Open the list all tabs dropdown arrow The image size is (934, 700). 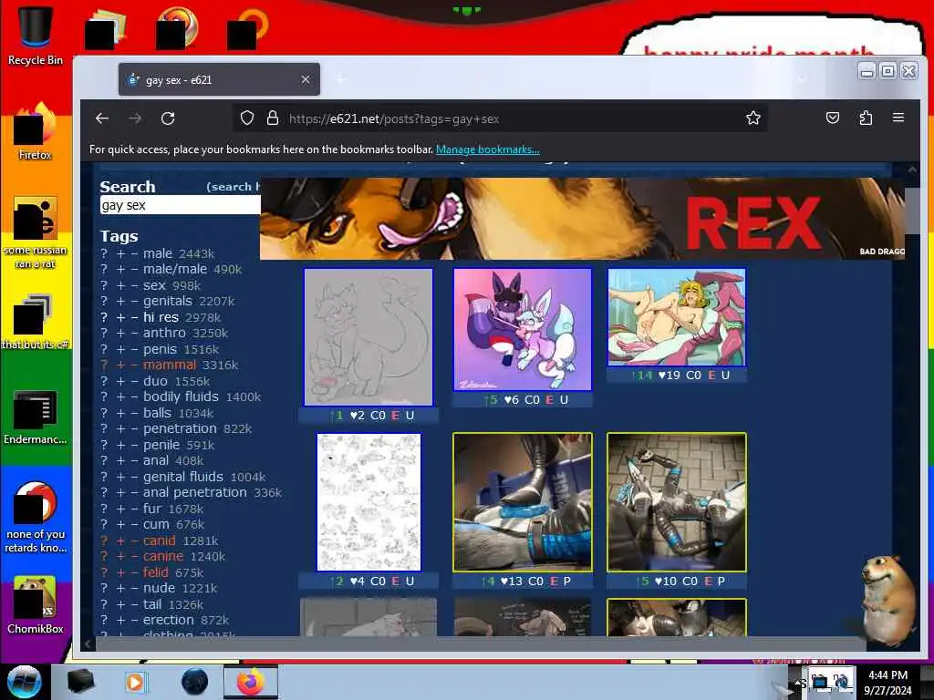point(802,79)
